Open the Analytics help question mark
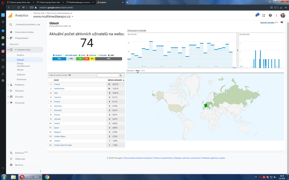Viewport: 289px width, 180px height. 270,15
